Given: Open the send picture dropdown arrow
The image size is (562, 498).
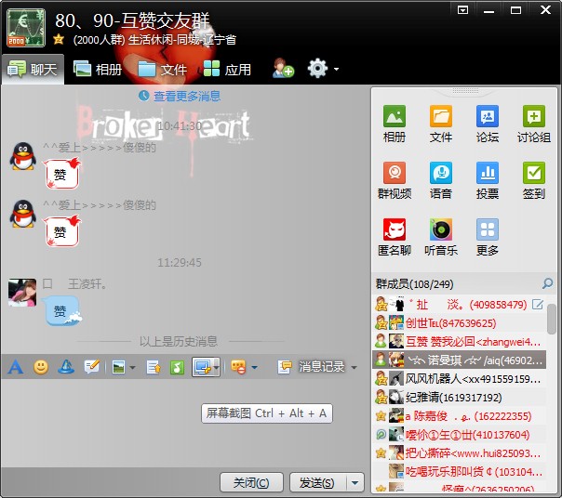Looking at the screenshot, I should pyautogui.click(x=132, y=367).
